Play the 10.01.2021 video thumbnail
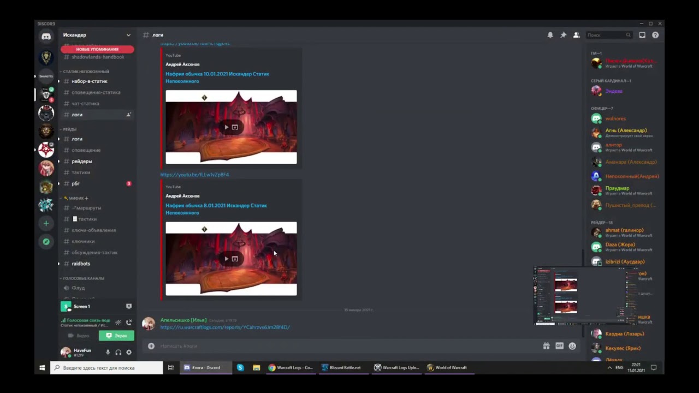Image resolution: width=699 pixels, height=393 pixels. click(x=227, y=127)
